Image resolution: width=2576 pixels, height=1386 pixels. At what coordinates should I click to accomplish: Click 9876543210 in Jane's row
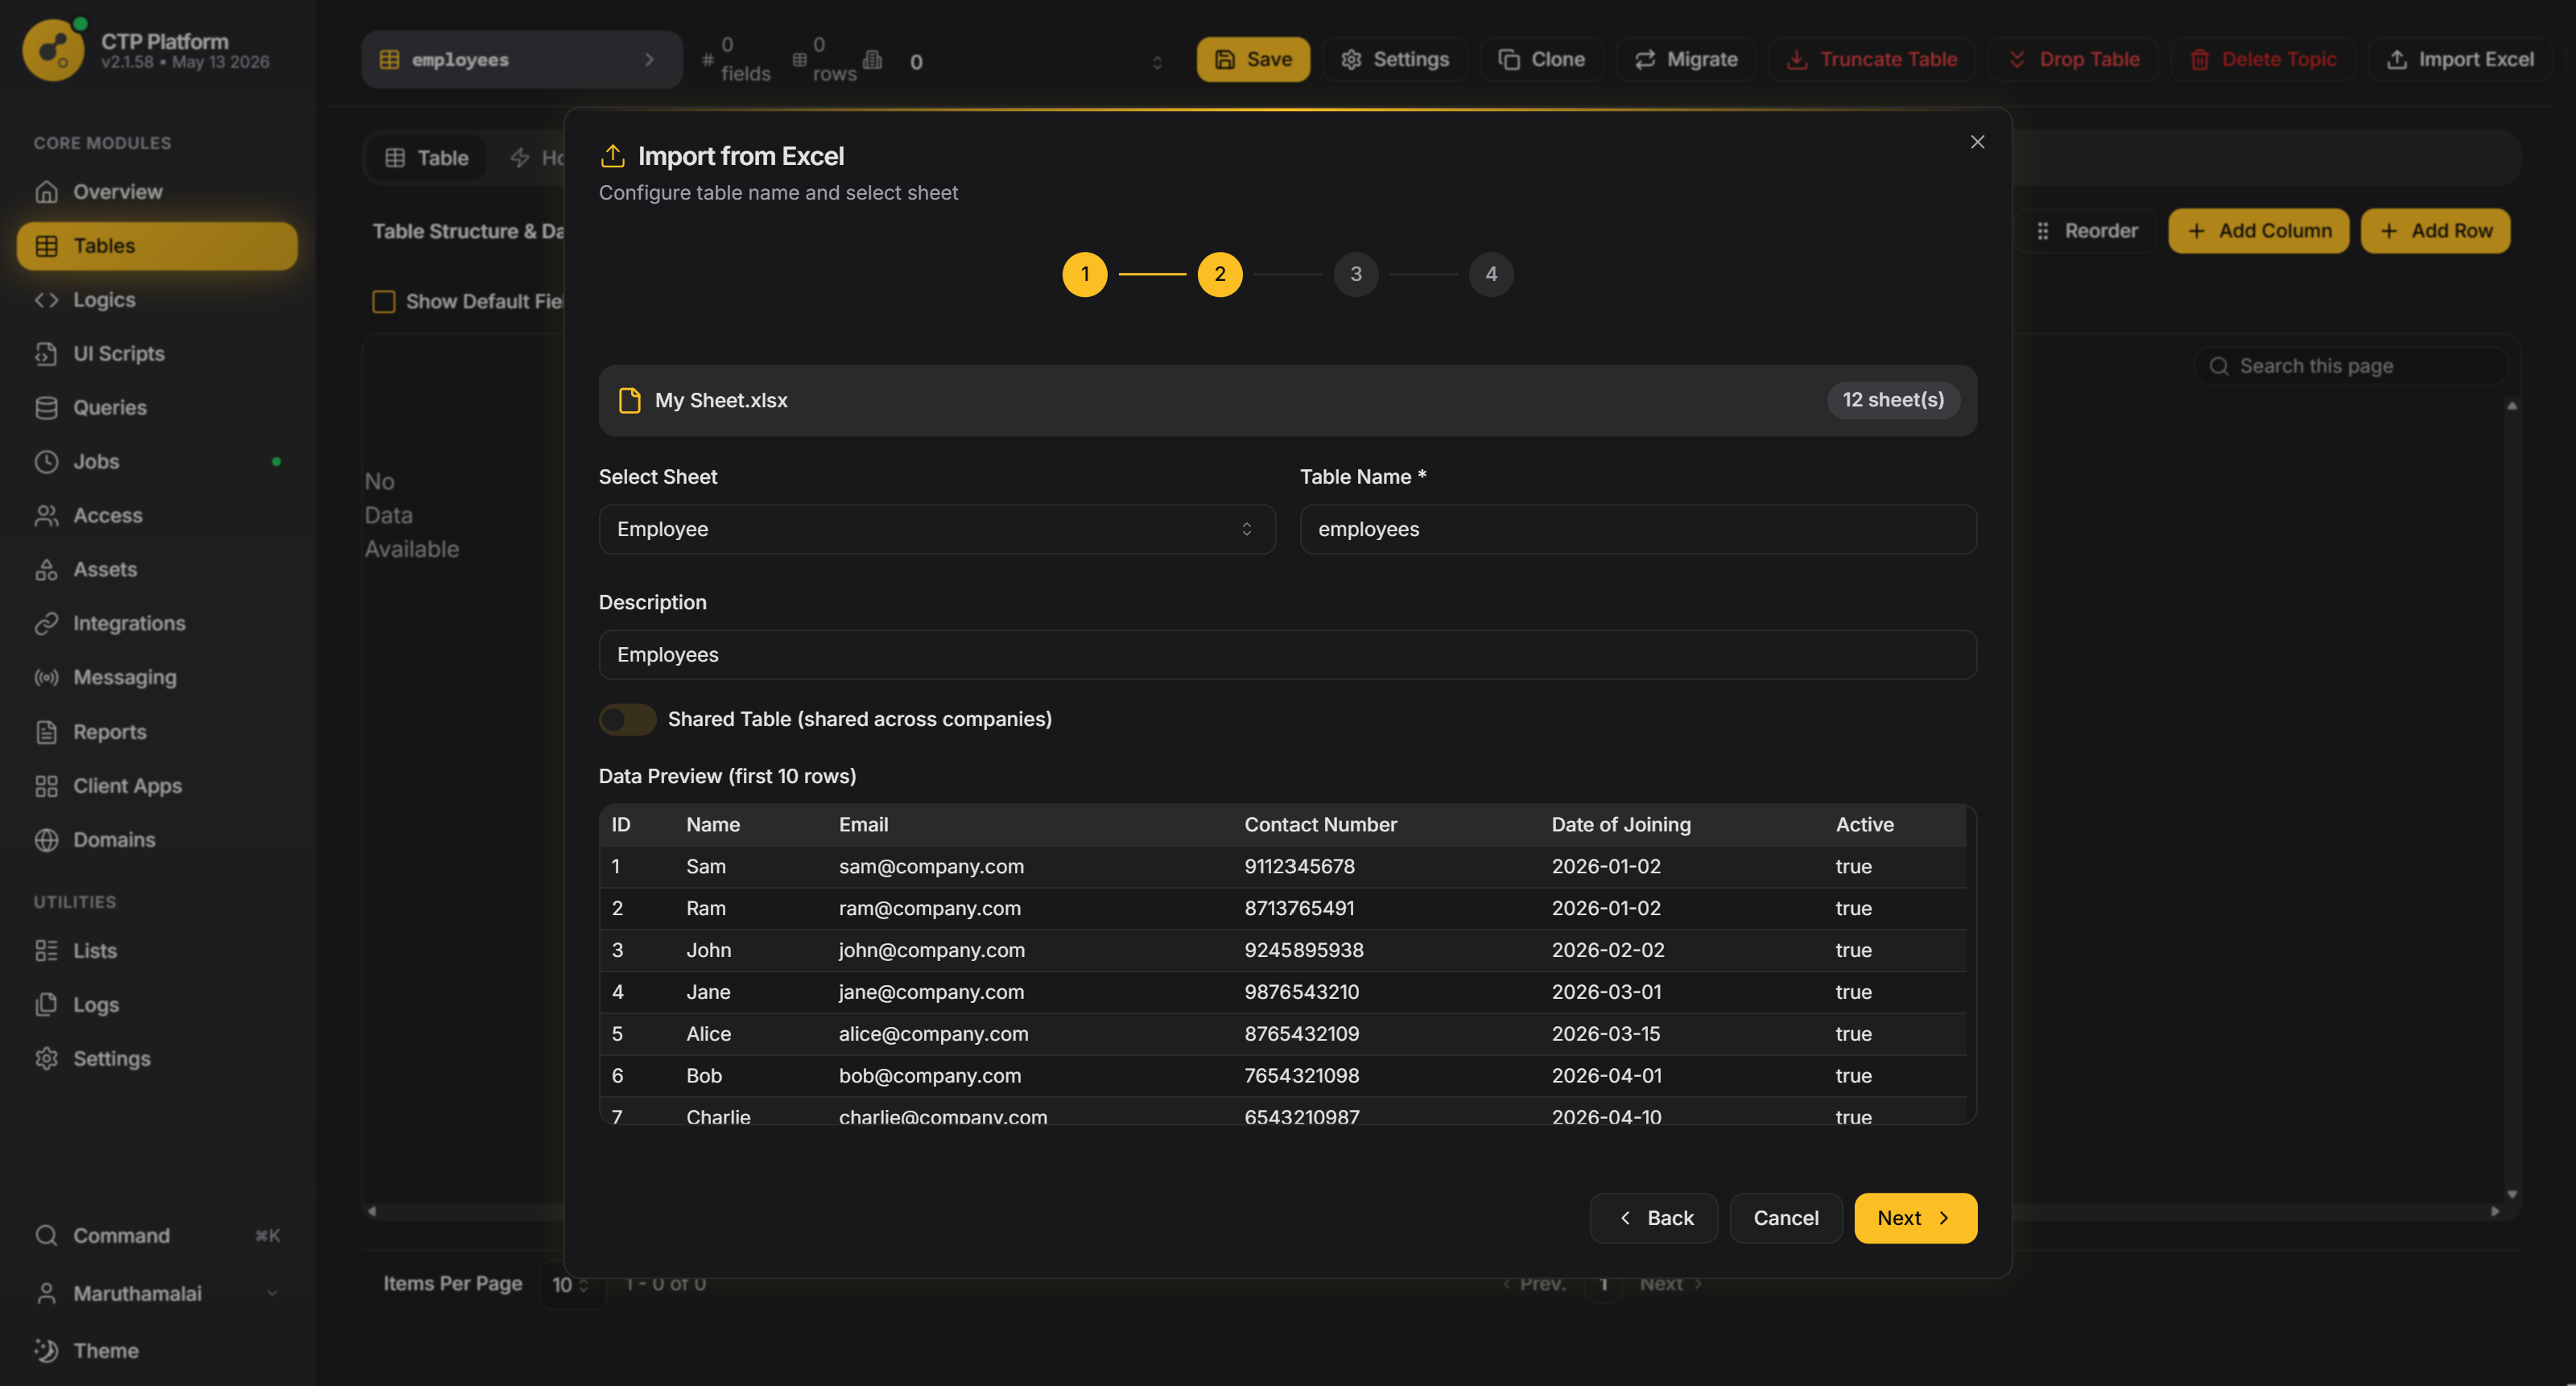coord(1301,992)
